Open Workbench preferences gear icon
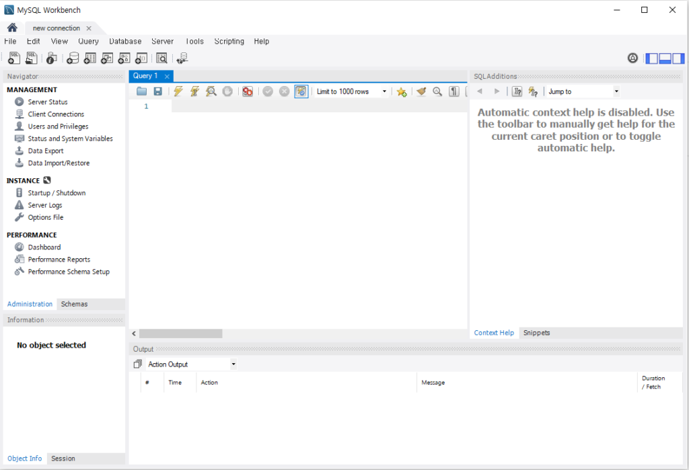The image size is (689, 470). tap(632, 58)
